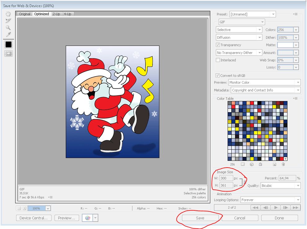Go to first animation frame

[255, 208]
